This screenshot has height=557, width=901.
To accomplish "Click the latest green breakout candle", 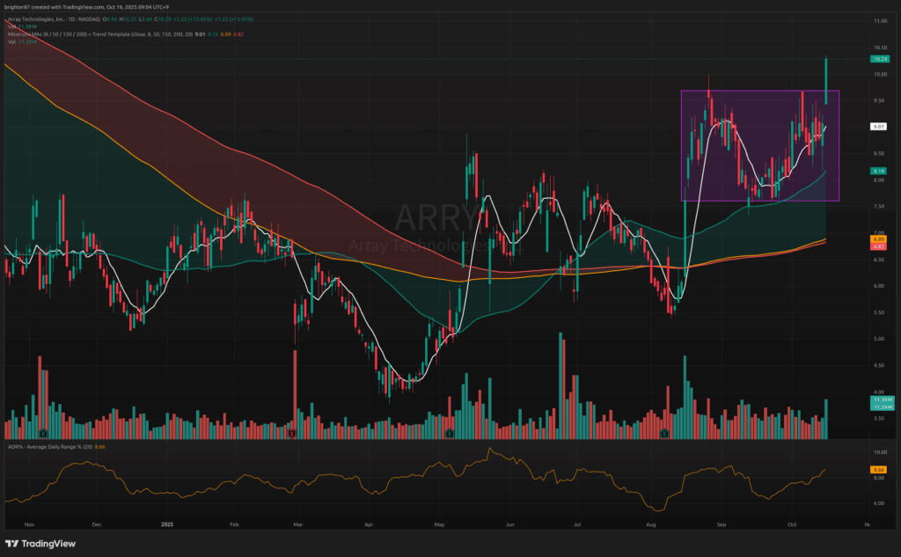I will pos(826,79).
